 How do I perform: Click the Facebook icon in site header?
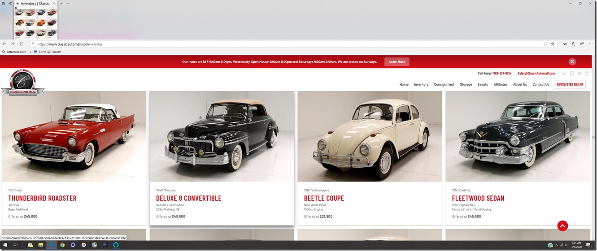click(572, 74)
